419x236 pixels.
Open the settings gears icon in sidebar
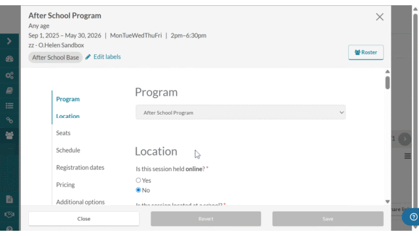coord(9,75)
